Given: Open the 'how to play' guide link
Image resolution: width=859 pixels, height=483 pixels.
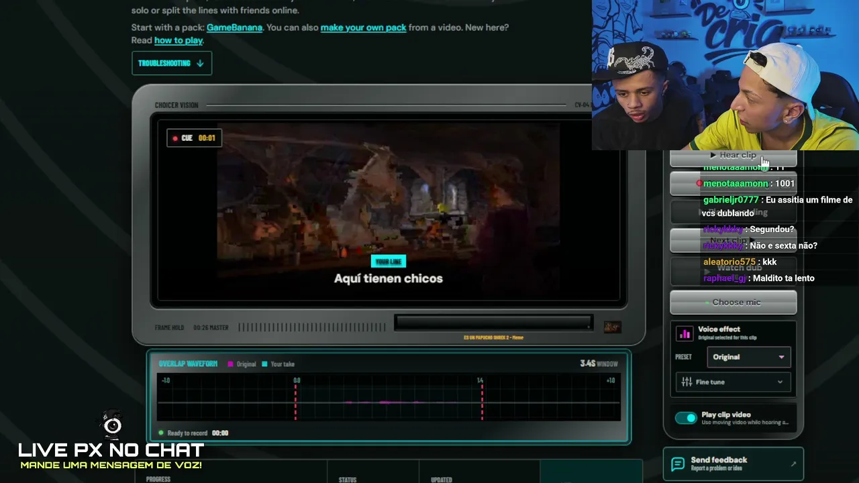Looking at the screenshot, I should point(179,40).
